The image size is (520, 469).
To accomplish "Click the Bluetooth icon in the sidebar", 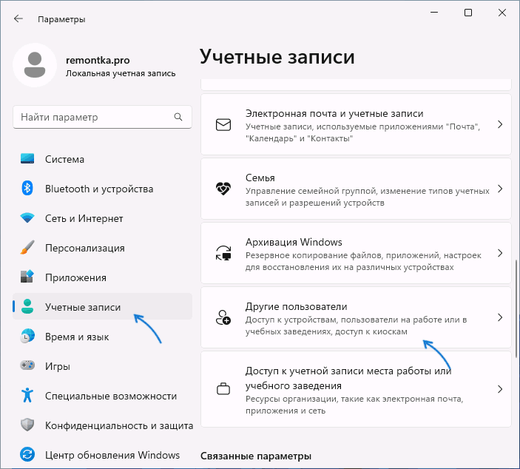I will 27,189.
